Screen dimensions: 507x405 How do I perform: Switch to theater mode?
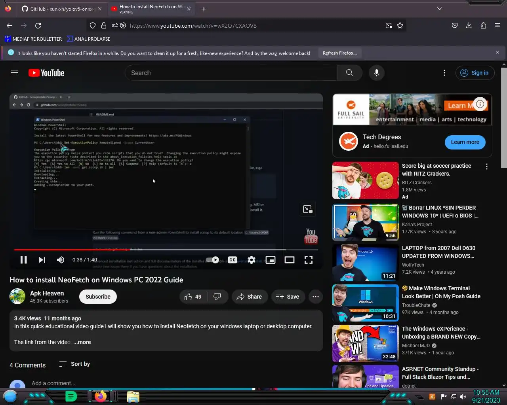[x=290, y=260]
